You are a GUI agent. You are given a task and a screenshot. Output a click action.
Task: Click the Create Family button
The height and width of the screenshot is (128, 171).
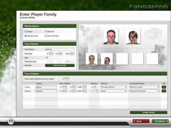pyautogui.click(x=149, y=112)
